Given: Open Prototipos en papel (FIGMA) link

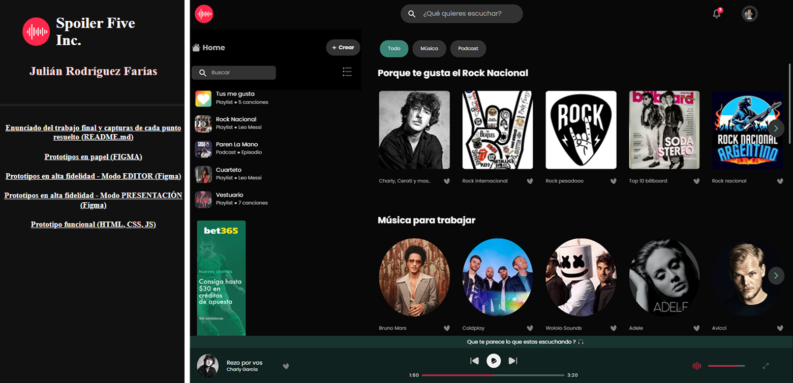Looking at the screenshot, I should 93,157.
